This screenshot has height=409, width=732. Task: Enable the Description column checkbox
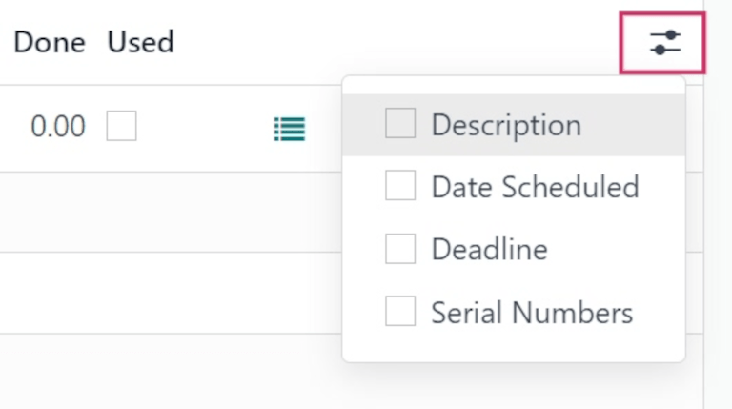tap(400, 124)
